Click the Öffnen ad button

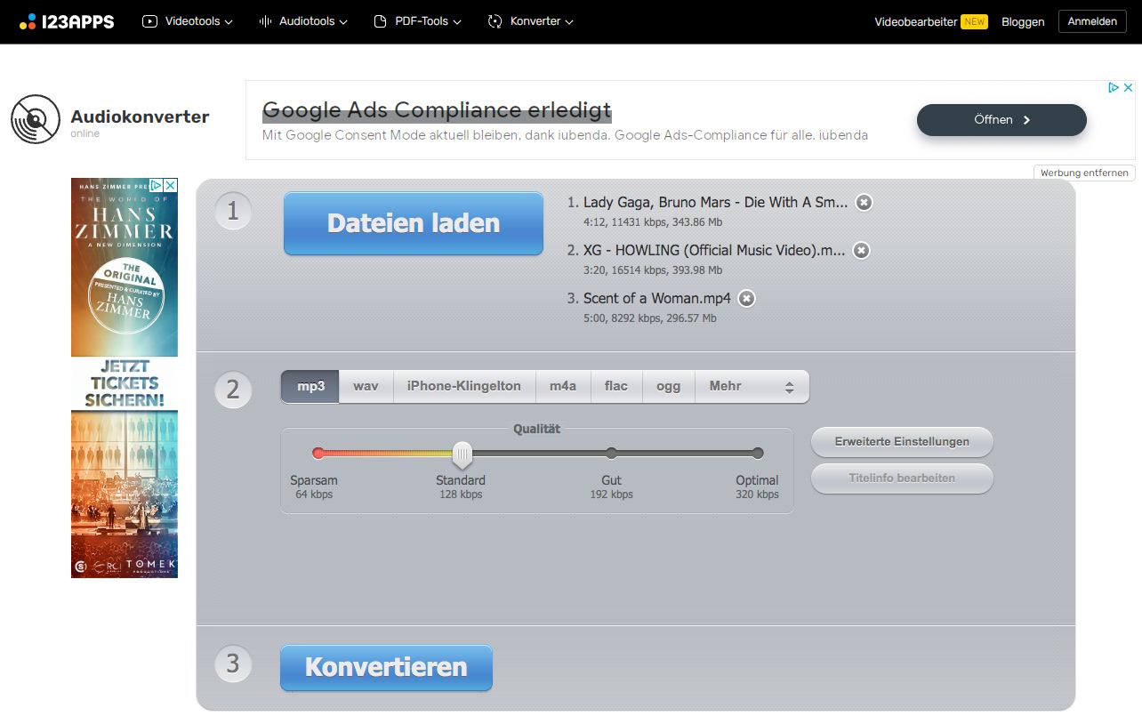(1001, 120)
